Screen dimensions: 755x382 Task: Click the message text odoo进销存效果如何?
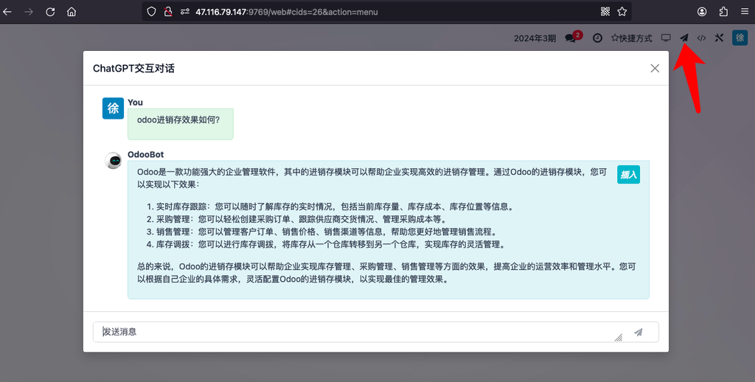178,119
